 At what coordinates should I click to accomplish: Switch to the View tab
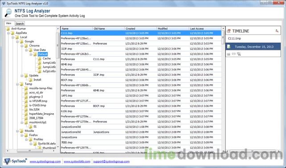[9, 23]
